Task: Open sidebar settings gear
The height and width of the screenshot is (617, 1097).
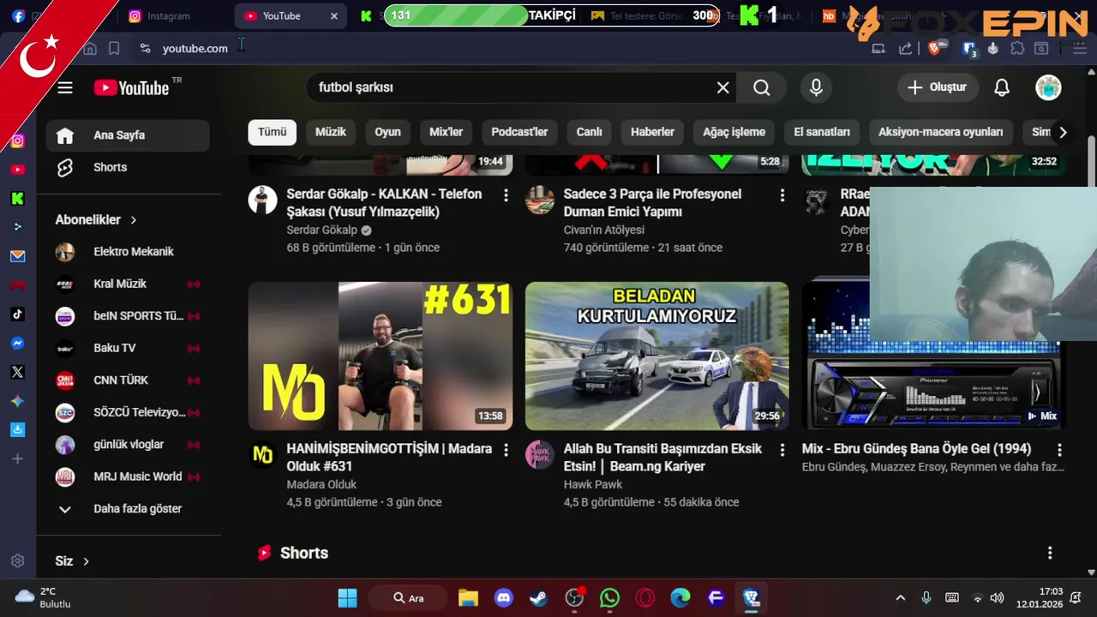Action: [x=17, y=561]
